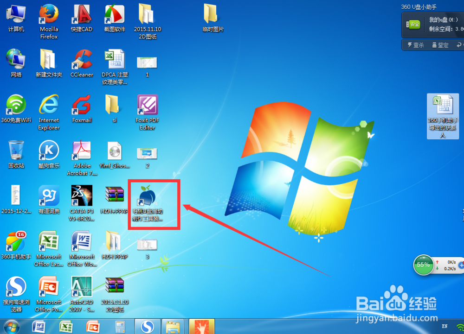The image size is (464, 334).
Task: Open the Windows Start menu
Action: coord(12,327)
